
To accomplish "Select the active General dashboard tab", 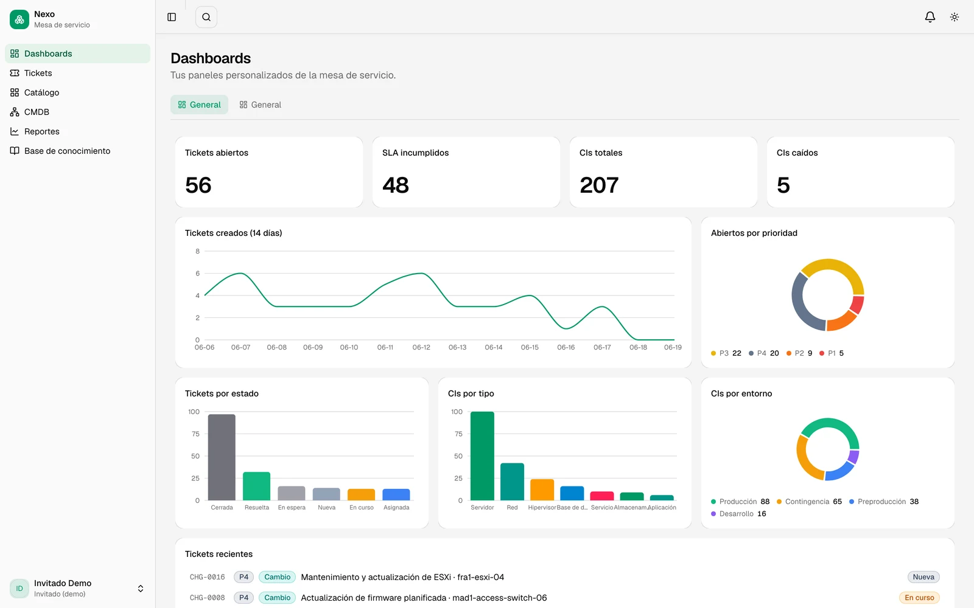I will click(199, 105).
